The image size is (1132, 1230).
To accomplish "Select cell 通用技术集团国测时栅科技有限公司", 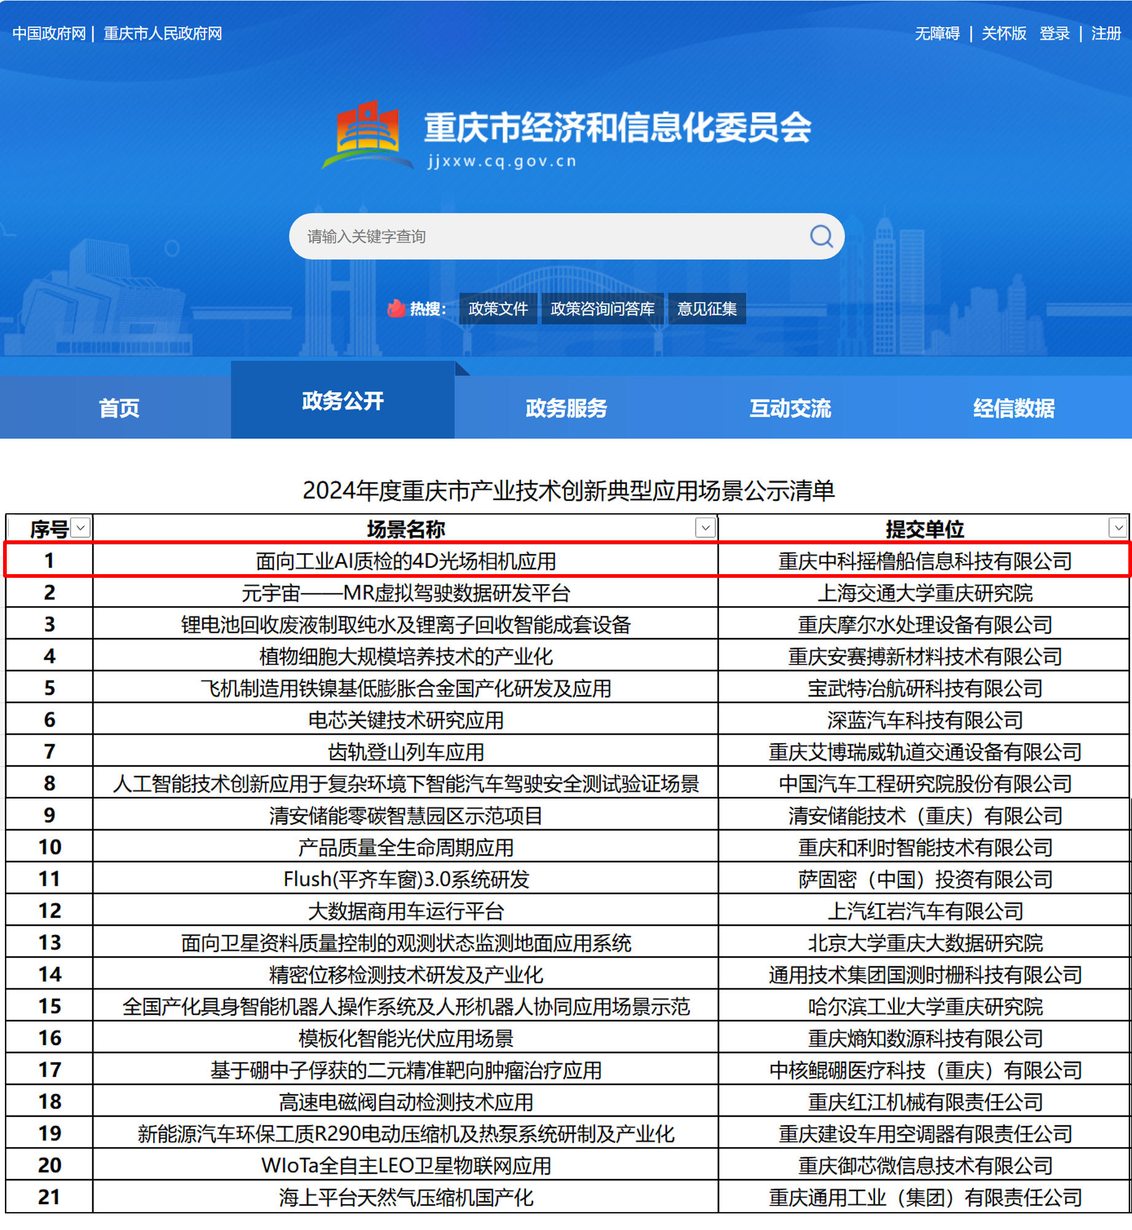I will [924, 975].
